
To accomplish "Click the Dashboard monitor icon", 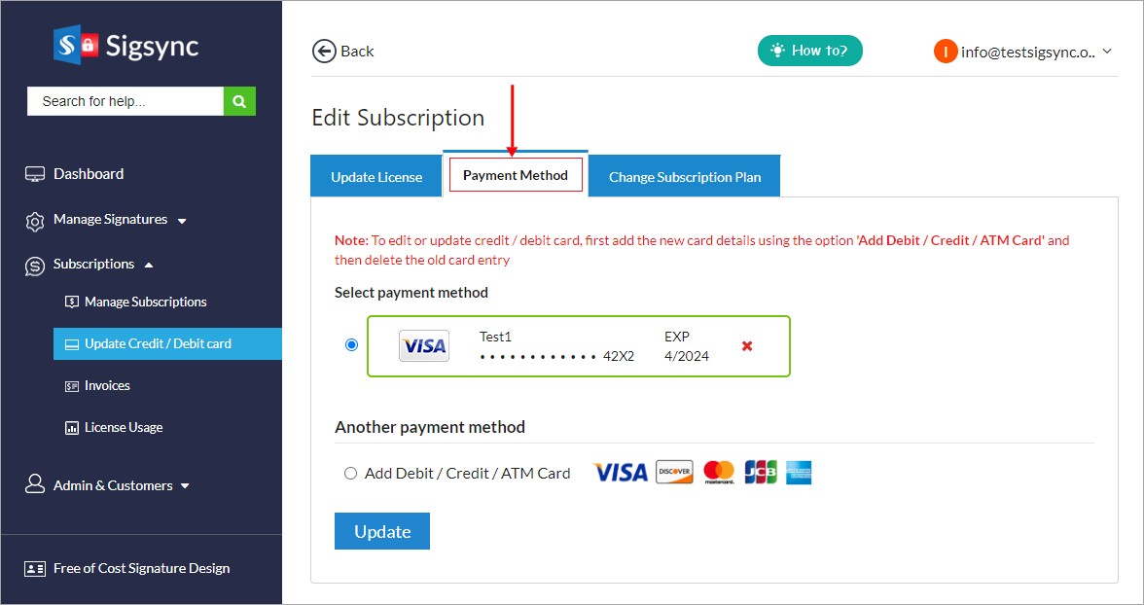I will click(x=35, y=174).
